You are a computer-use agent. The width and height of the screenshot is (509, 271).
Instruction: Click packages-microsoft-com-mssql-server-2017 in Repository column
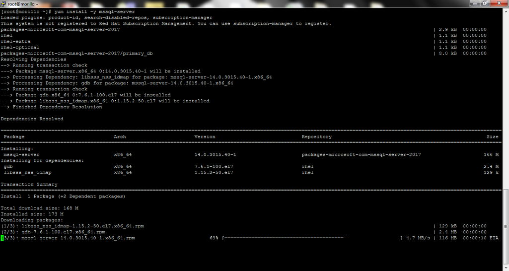362,154
